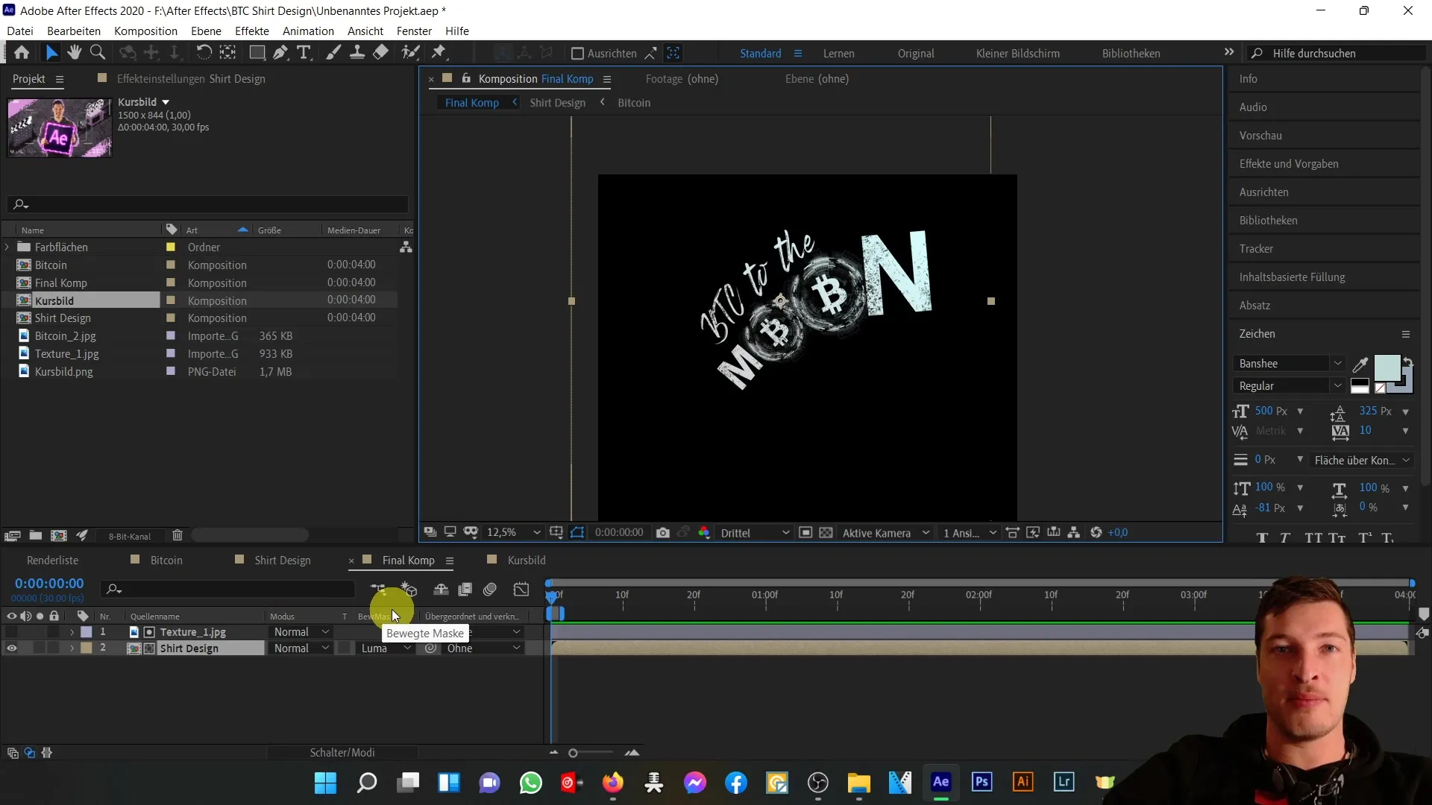
Task: Toggle the shy layer icon in timeline
Action: point(442,590)
